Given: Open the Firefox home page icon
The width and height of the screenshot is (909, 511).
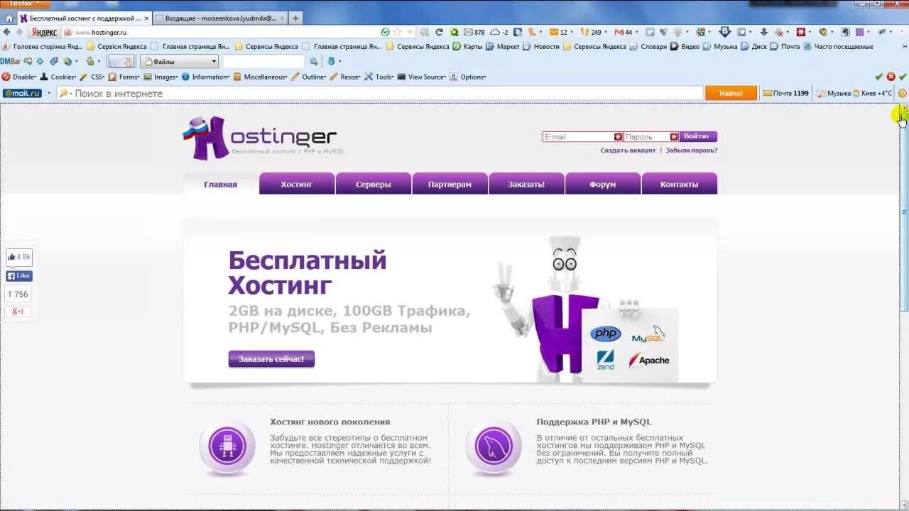Looking at the screenshot, I should coord(9,18).
